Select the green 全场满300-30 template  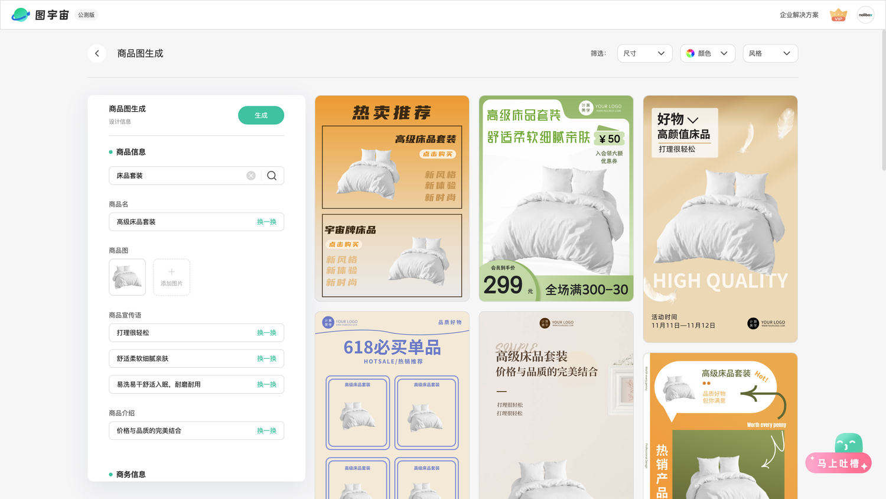click(x=556, y=199)
